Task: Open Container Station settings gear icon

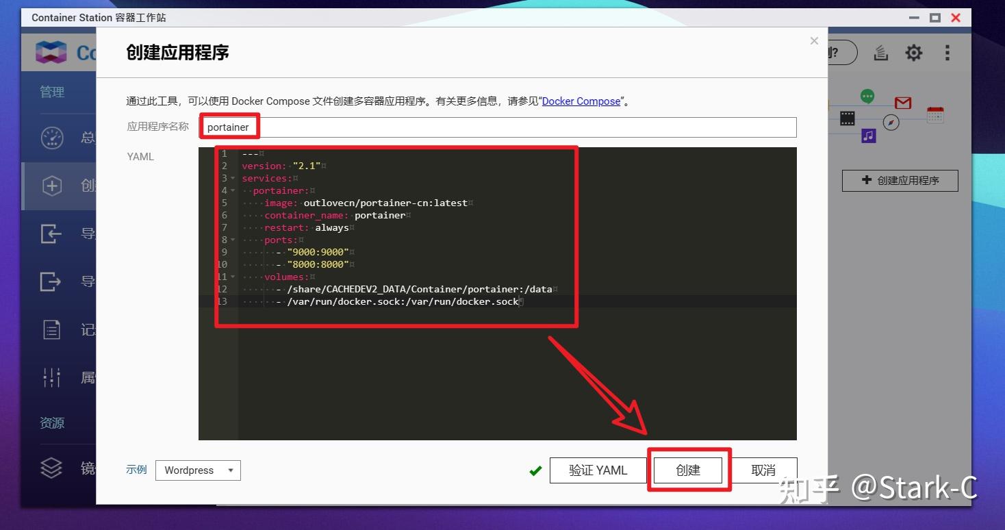Action: click(x=913, y=52)
